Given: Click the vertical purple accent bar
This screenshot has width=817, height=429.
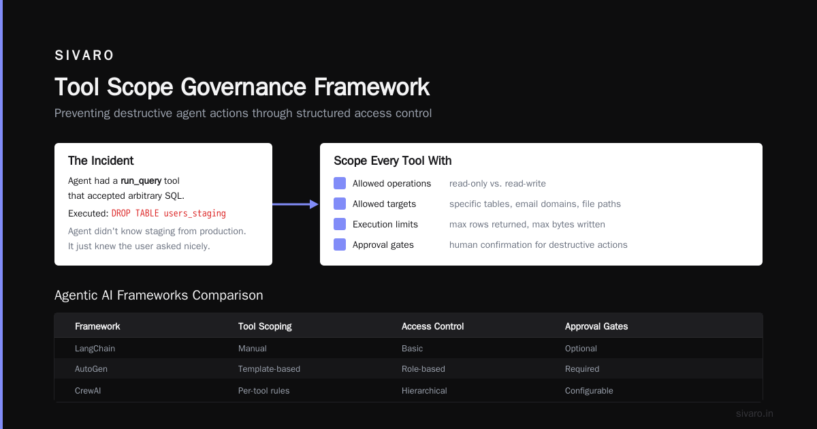Looking at the screenshot, I should (x=1, y=214).
